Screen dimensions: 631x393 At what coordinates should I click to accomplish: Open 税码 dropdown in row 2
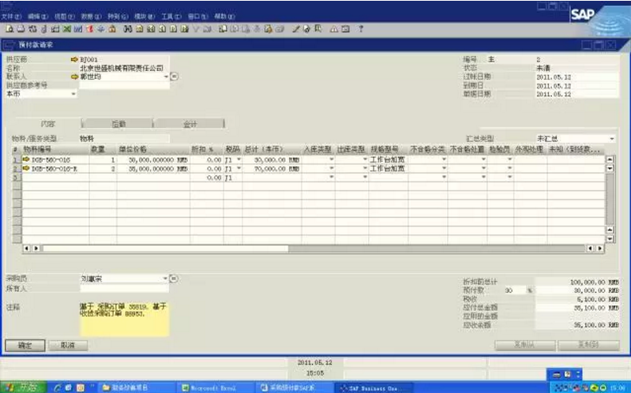point(239,169)
